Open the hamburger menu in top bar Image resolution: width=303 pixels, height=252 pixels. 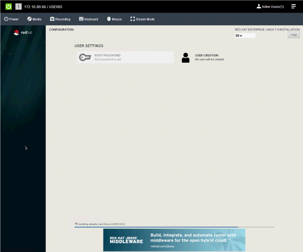click(x=294, y=7)
